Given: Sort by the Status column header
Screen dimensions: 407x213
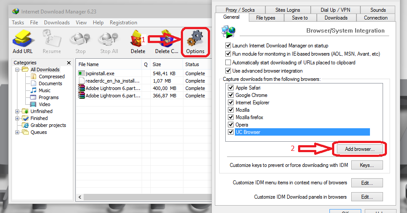Looking at the screenshot, I should (197, 64).
